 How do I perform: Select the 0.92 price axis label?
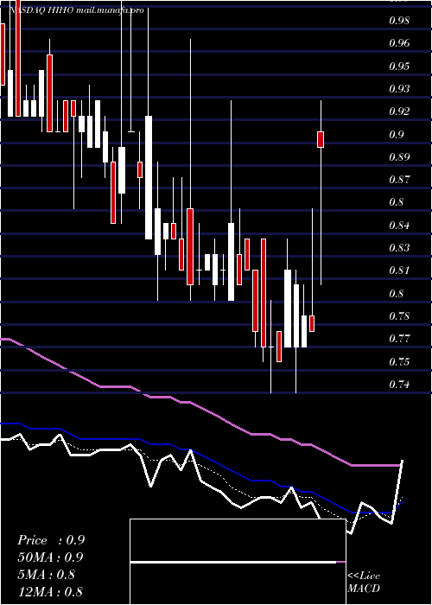pos(399,111)
